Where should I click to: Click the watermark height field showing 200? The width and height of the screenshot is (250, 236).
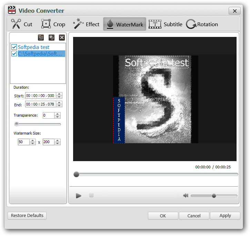point(49,142)
